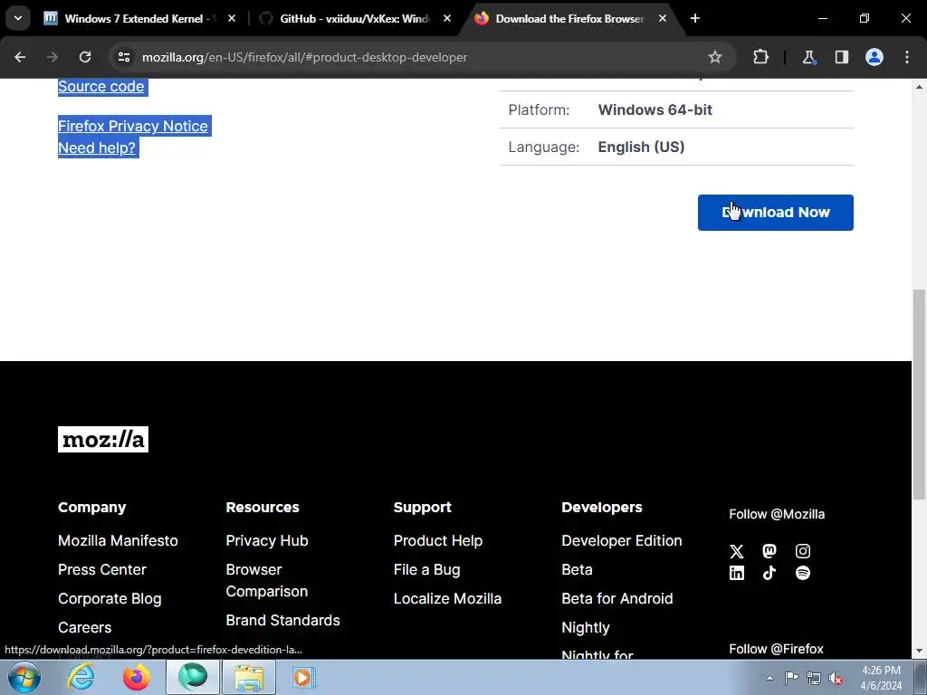The height and width of the screenshot is (695, 927).
Task: Click the page vertical scrollbar thumb
Action: point(920,395)
